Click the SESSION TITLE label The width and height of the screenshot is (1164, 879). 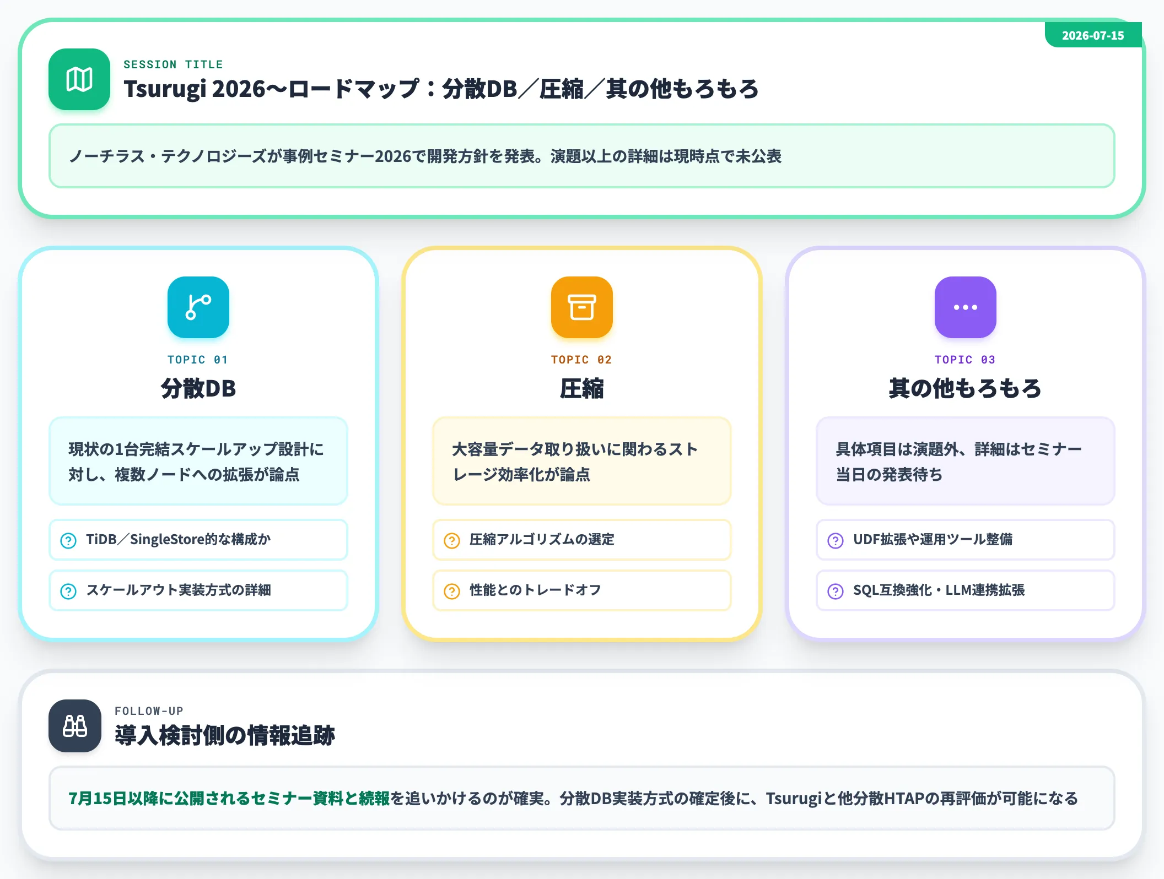(x=173, y=64)
